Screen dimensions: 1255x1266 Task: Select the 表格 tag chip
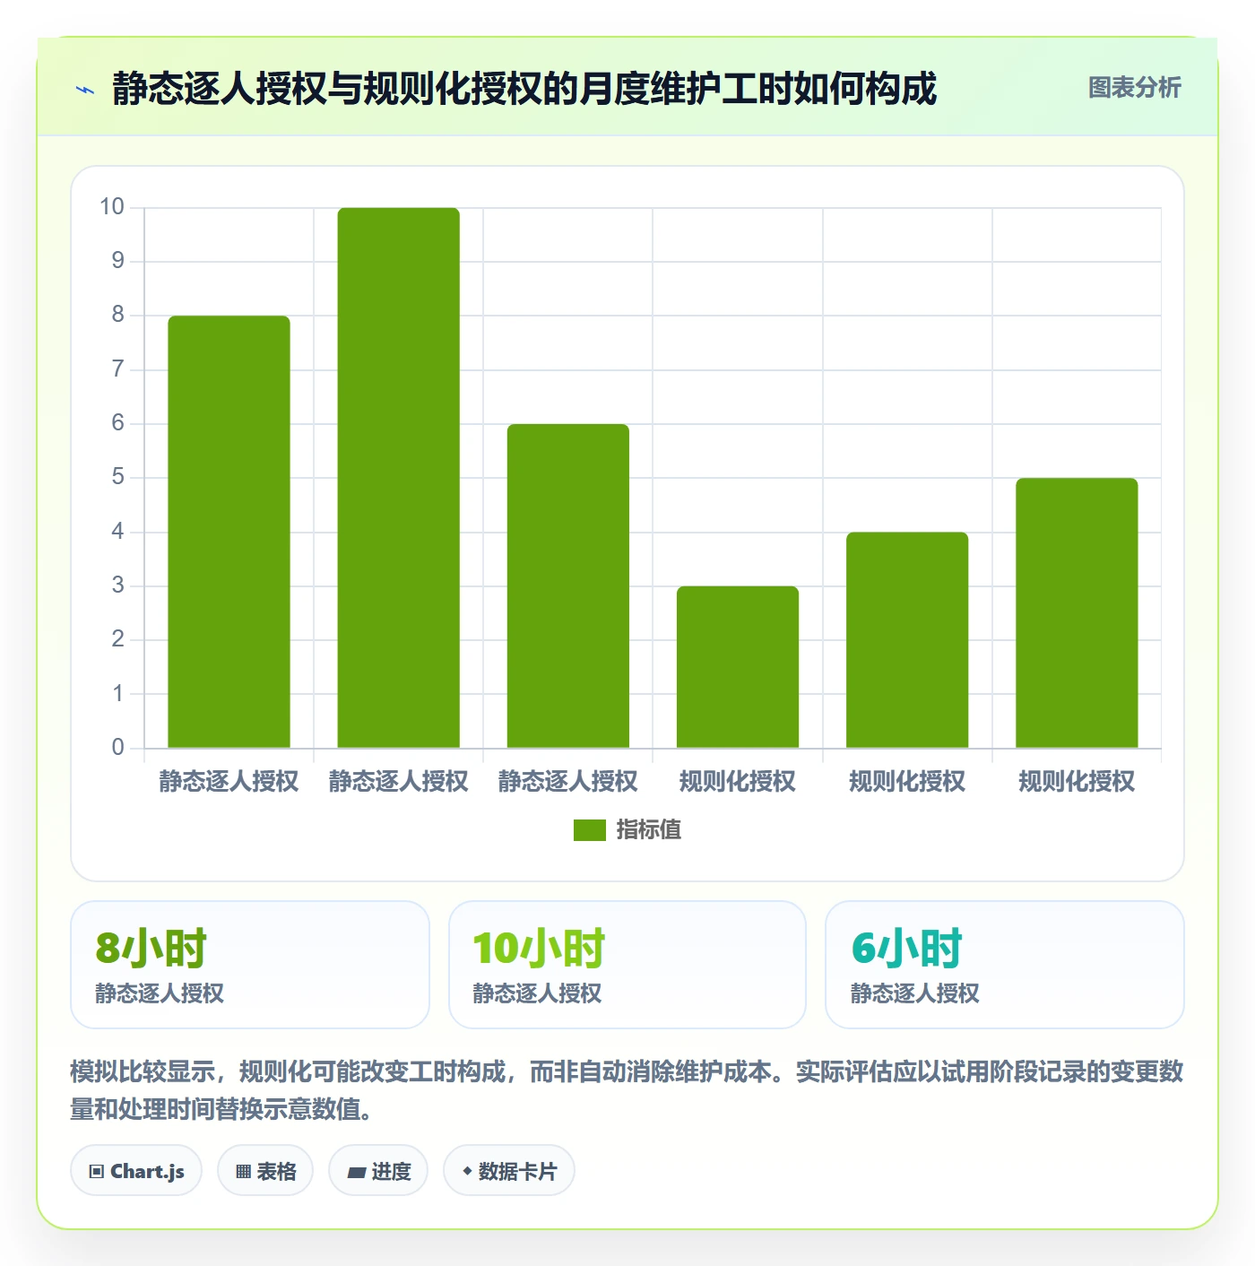click(x=265, y=1171)
